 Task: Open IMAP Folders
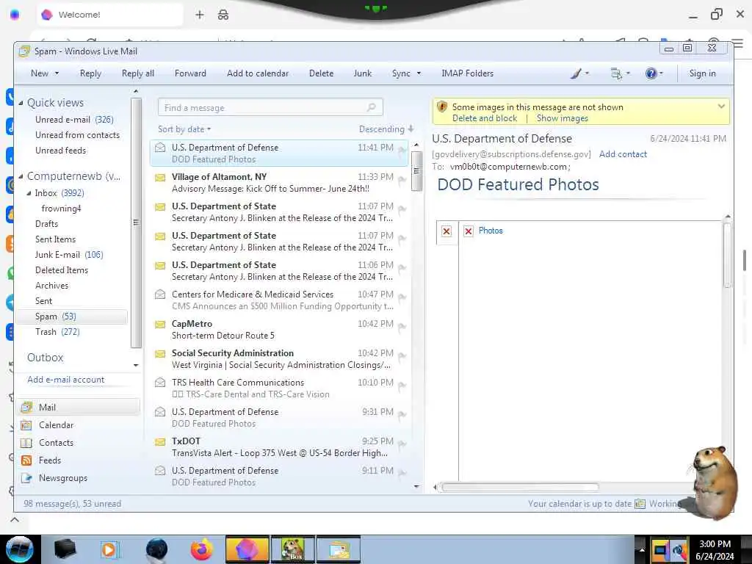[x=468, y=73]
